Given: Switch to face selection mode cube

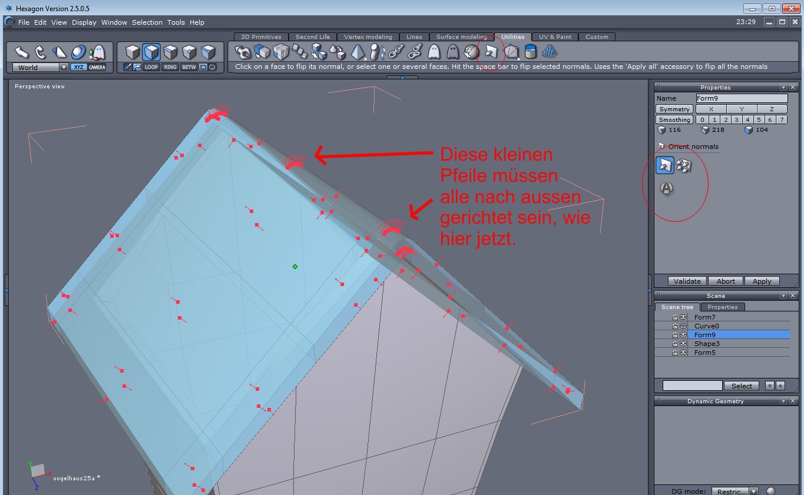Looking at the screenshot, I should click(x=151, y=52).
